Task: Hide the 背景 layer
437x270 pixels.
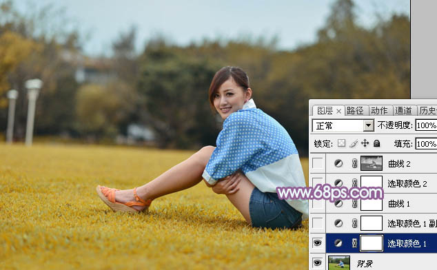Action: tap(318, 262)
